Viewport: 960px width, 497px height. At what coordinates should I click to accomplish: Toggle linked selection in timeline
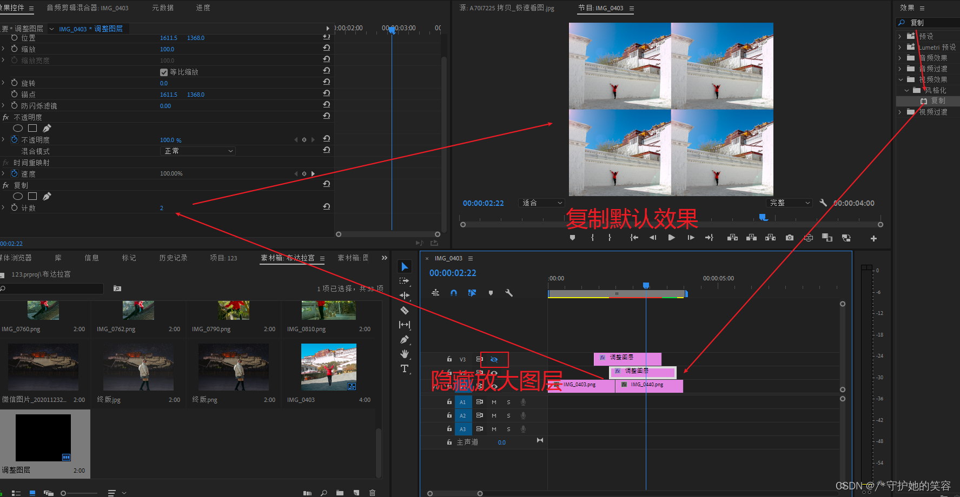472,293
